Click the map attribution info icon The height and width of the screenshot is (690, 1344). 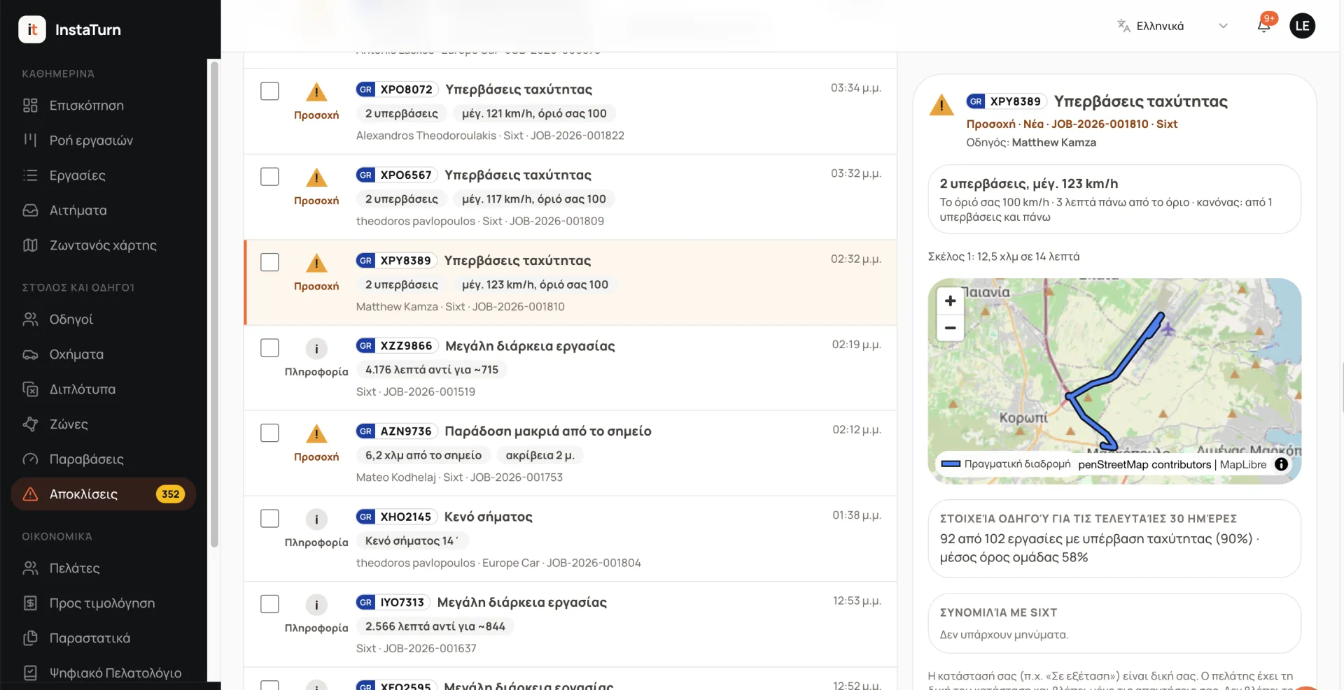point(1281,464)
